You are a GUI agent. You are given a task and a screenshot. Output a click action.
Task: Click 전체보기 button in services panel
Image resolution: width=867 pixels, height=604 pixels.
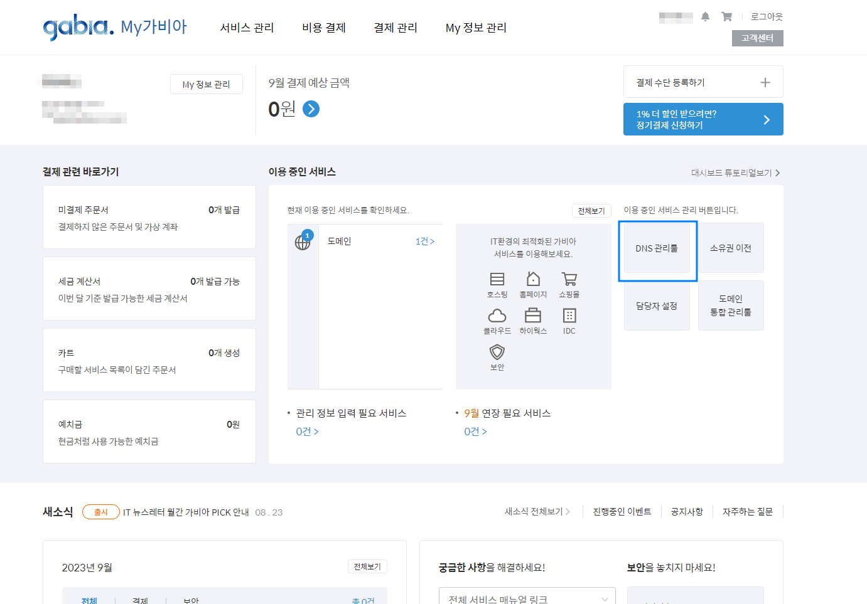[591, 211]
